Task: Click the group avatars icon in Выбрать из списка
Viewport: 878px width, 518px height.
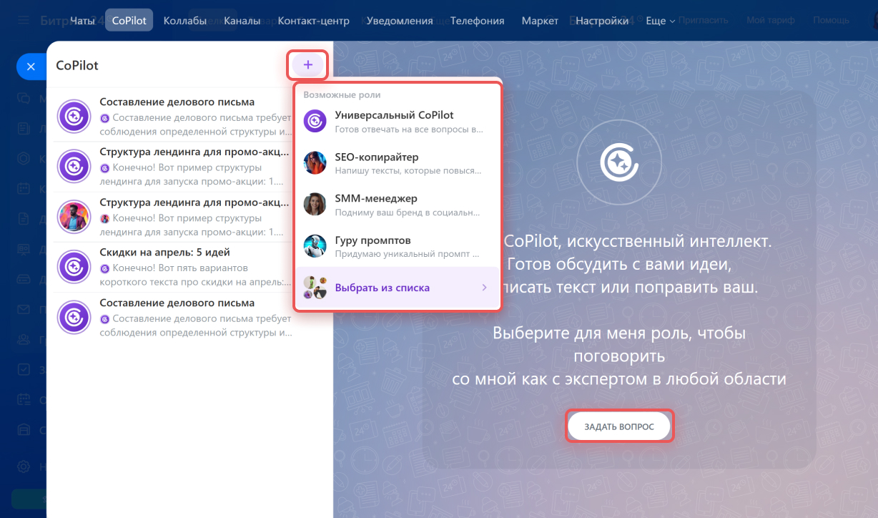Action: click(x=315, y=288)
